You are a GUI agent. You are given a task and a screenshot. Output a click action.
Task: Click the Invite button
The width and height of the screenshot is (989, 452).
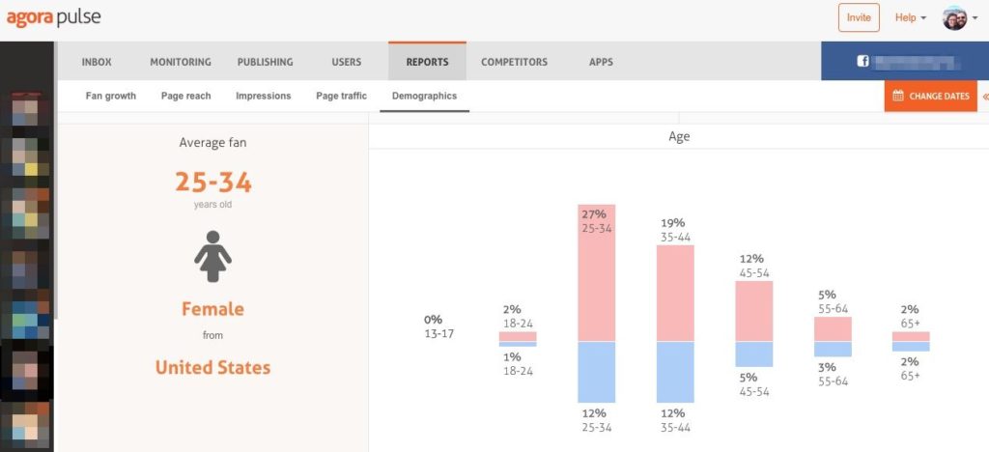tap(859, 17)
